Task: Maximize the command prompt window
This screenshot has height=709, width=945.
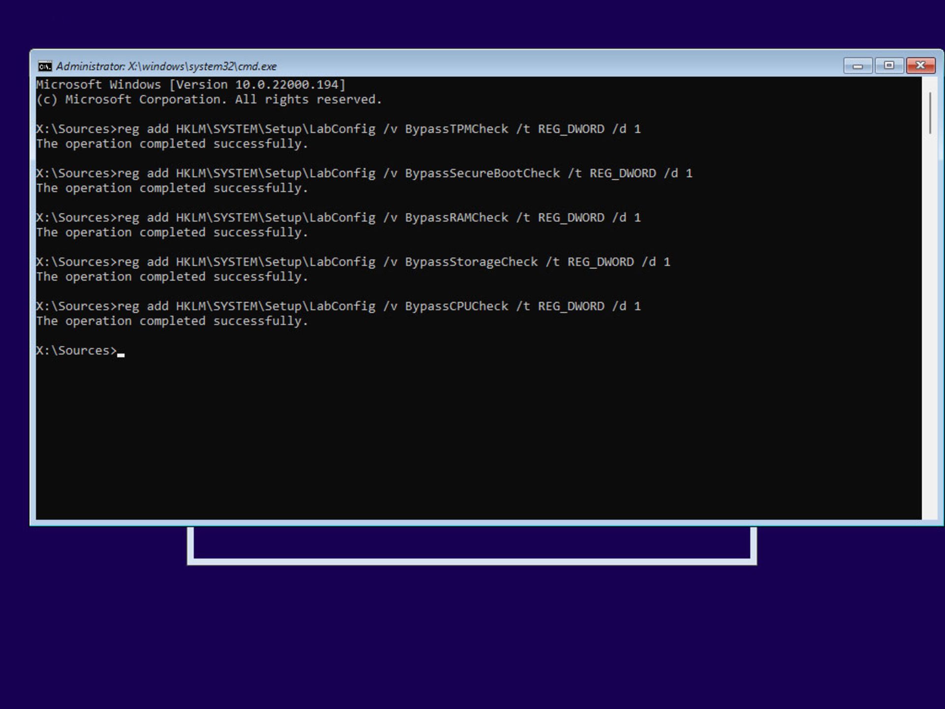Action: click(889, 65)
